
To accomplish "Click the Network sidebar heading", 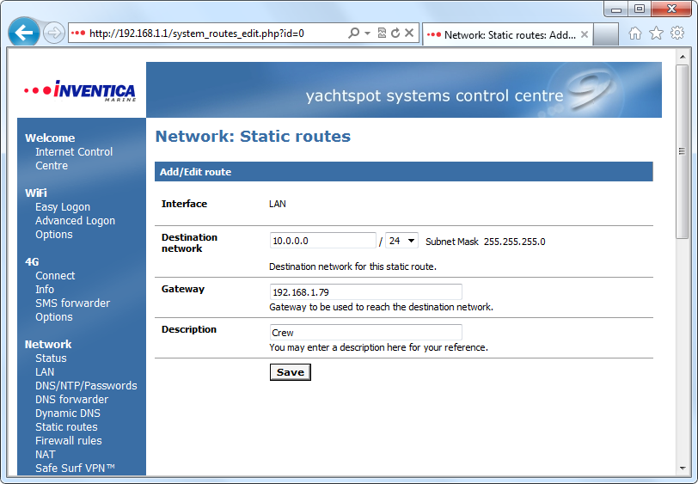I will [48, 344].
